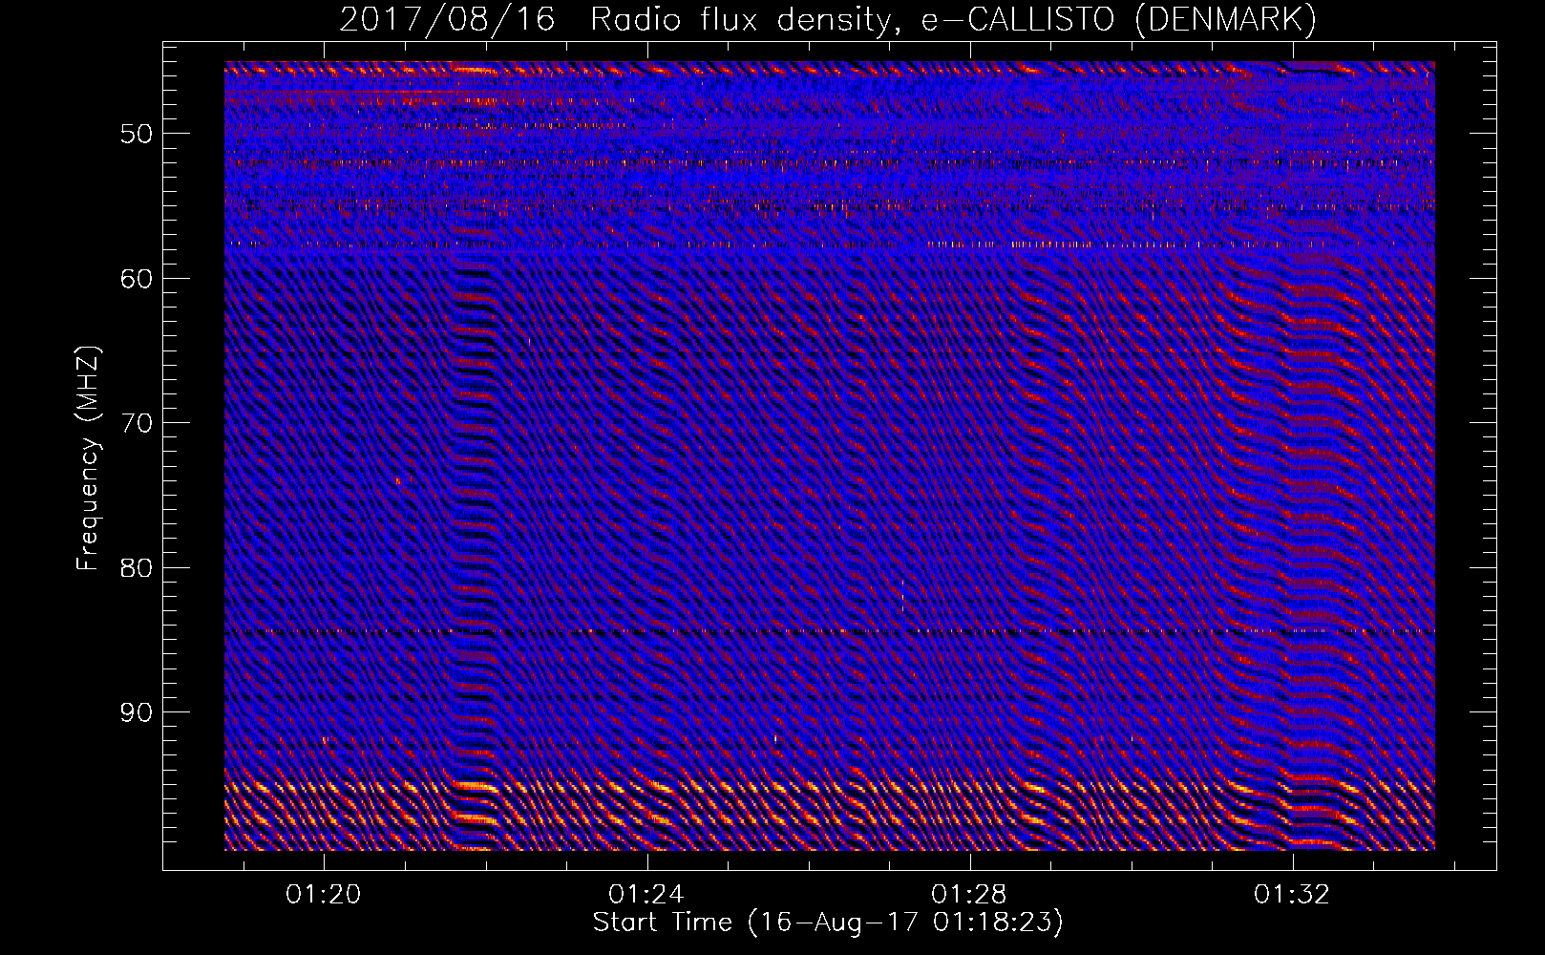Click the 01:20 time axis label
This screenshot has width=1545, height=955.
pyautogui.click(x=324, y=895)
